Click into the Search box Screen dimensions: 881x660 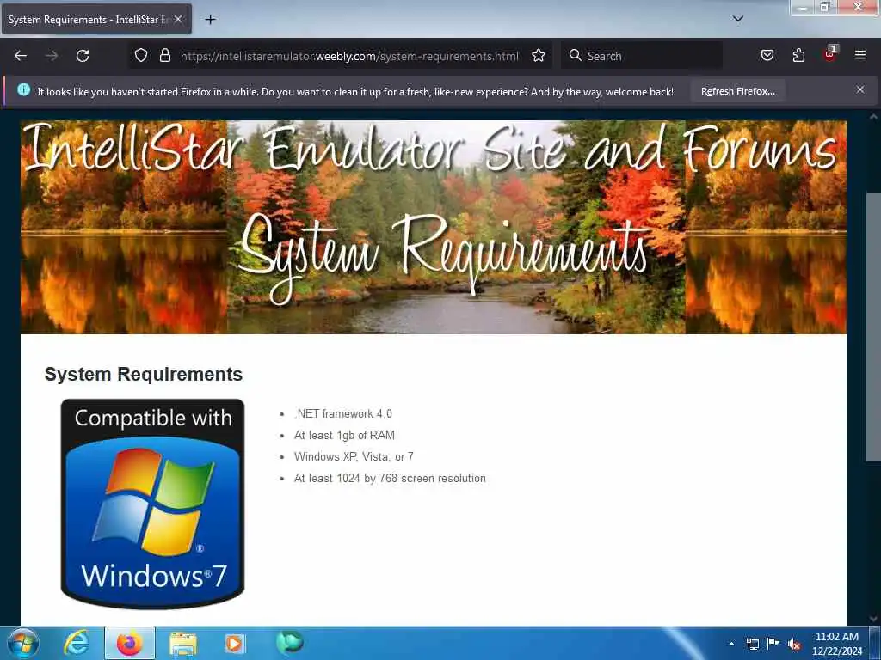tap(642, 56)
